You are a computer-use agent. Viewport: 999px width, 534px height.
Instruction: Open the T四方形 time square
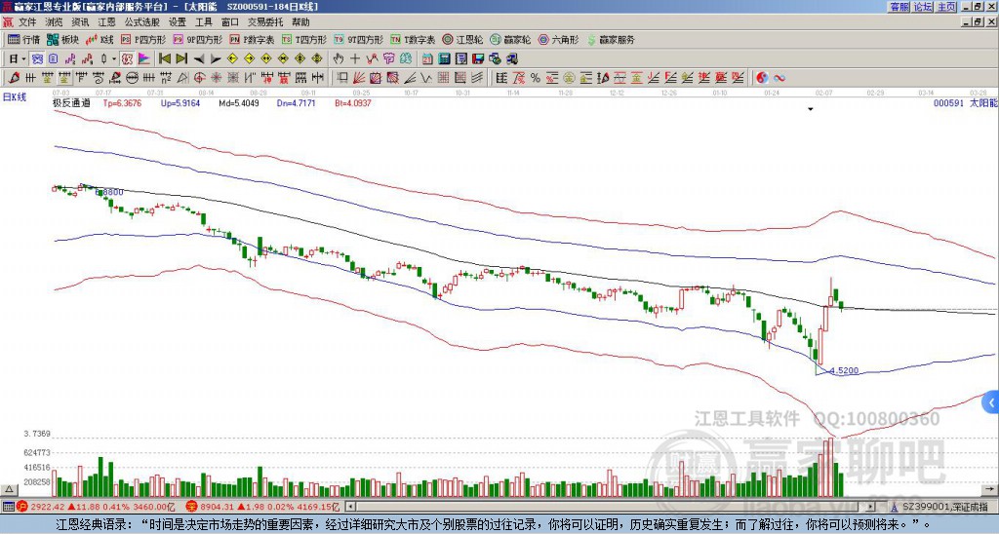304,39
